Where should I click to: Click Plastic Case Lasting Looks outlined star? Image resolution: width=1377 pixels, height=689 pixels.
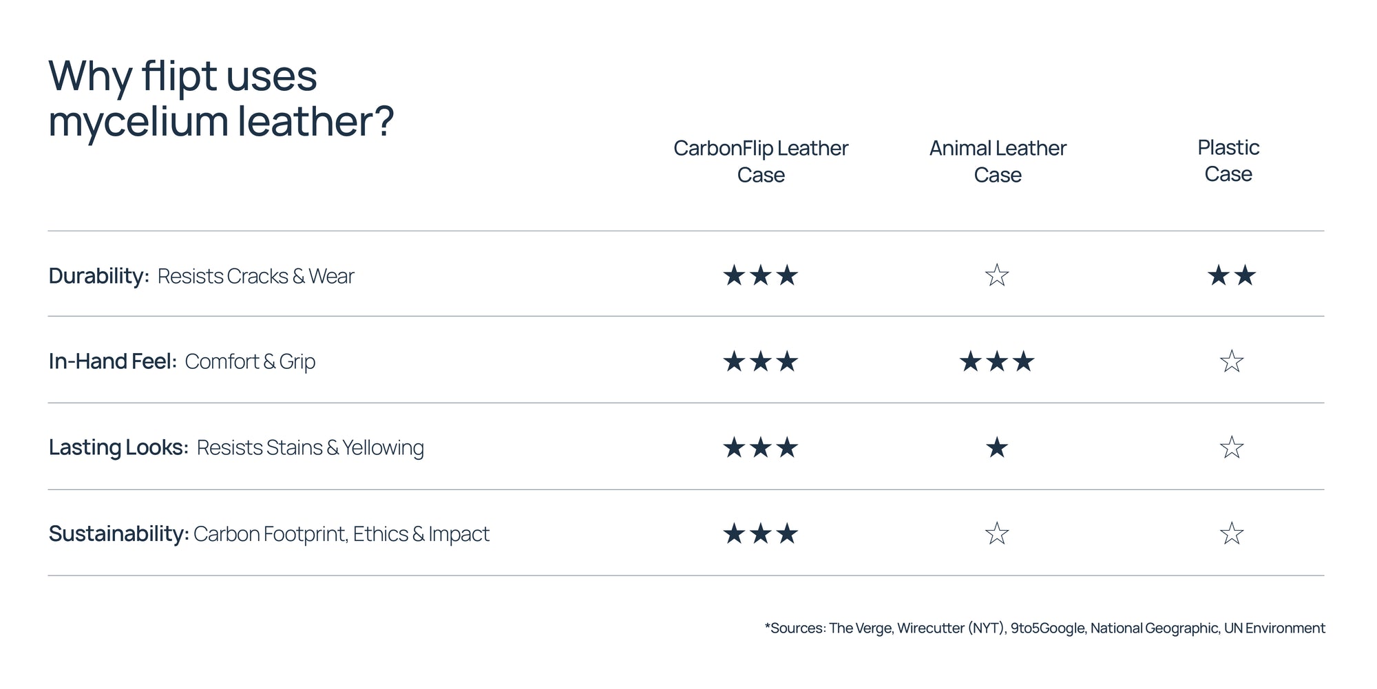(x=1231, y=448)
